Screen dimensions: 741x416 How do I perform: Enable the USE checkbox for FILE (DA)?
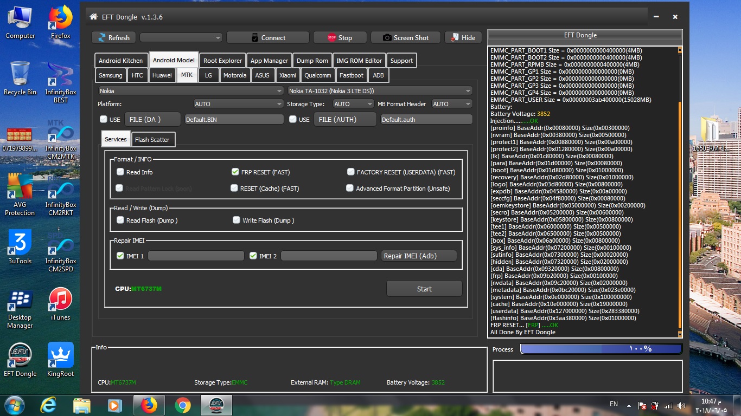click(104, 119)
